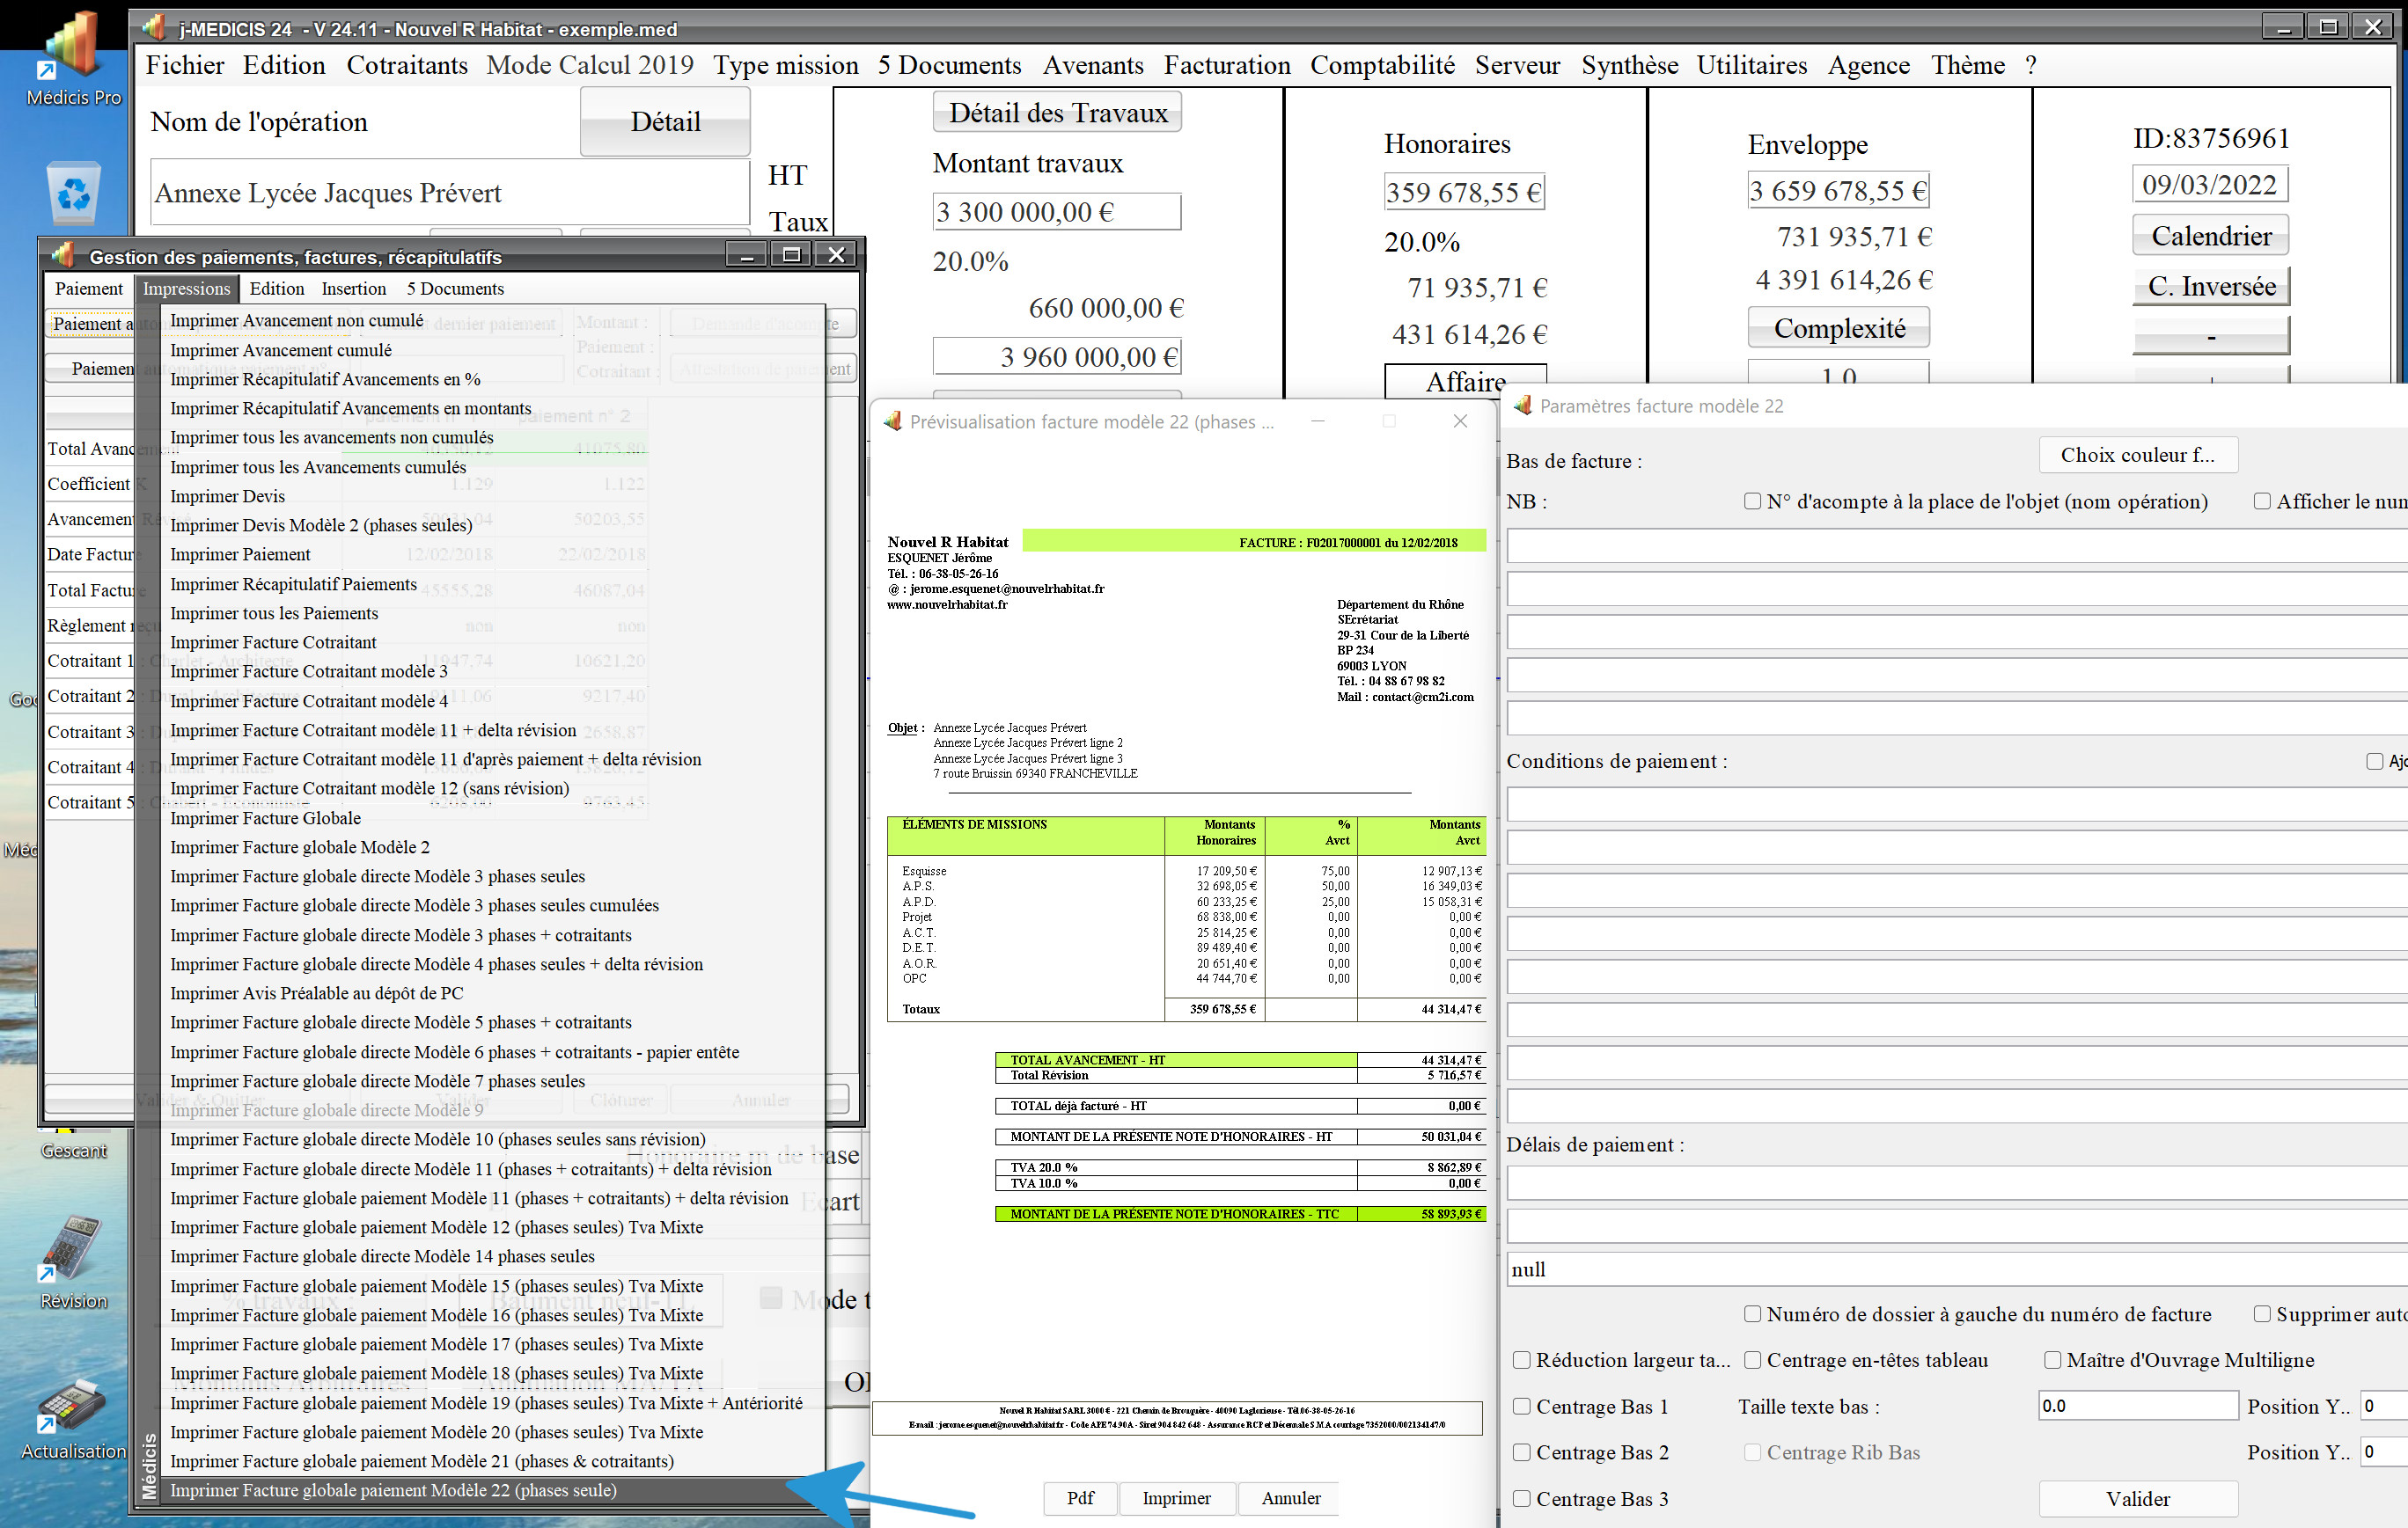The image size is (2408, 1528).
Task: Click the first Bas de facture text line
Action: pyautogui.click(x=1956, y=545)
